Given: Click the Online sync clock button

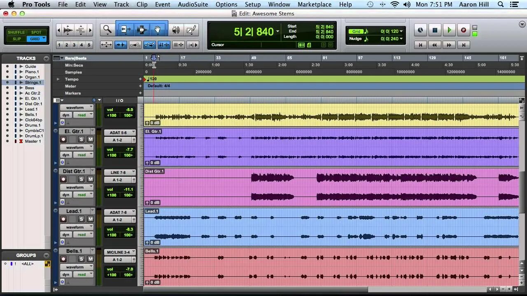Looking at the screenshot, I should click(x=420, y=30).
